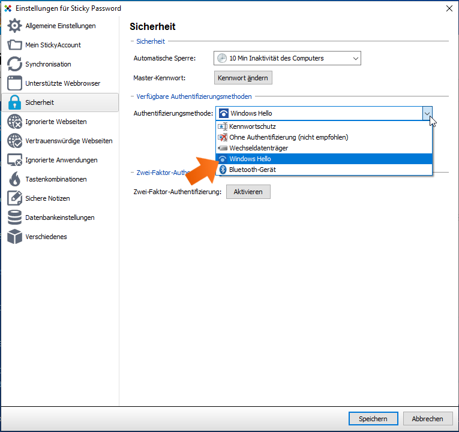Go to Sichere Notizen settings
Viewport: 459px width, 432px height.
point(61,198)
